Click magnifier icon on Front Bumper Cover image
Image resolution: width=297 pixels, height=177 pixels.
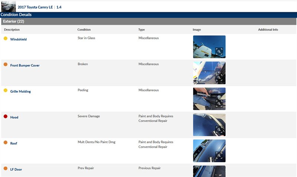[x=219, y=78]
